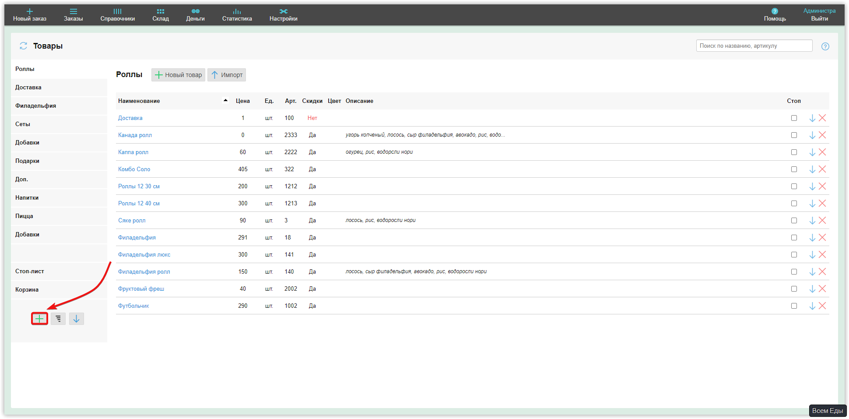Focus the product search field

pos(754,46)
